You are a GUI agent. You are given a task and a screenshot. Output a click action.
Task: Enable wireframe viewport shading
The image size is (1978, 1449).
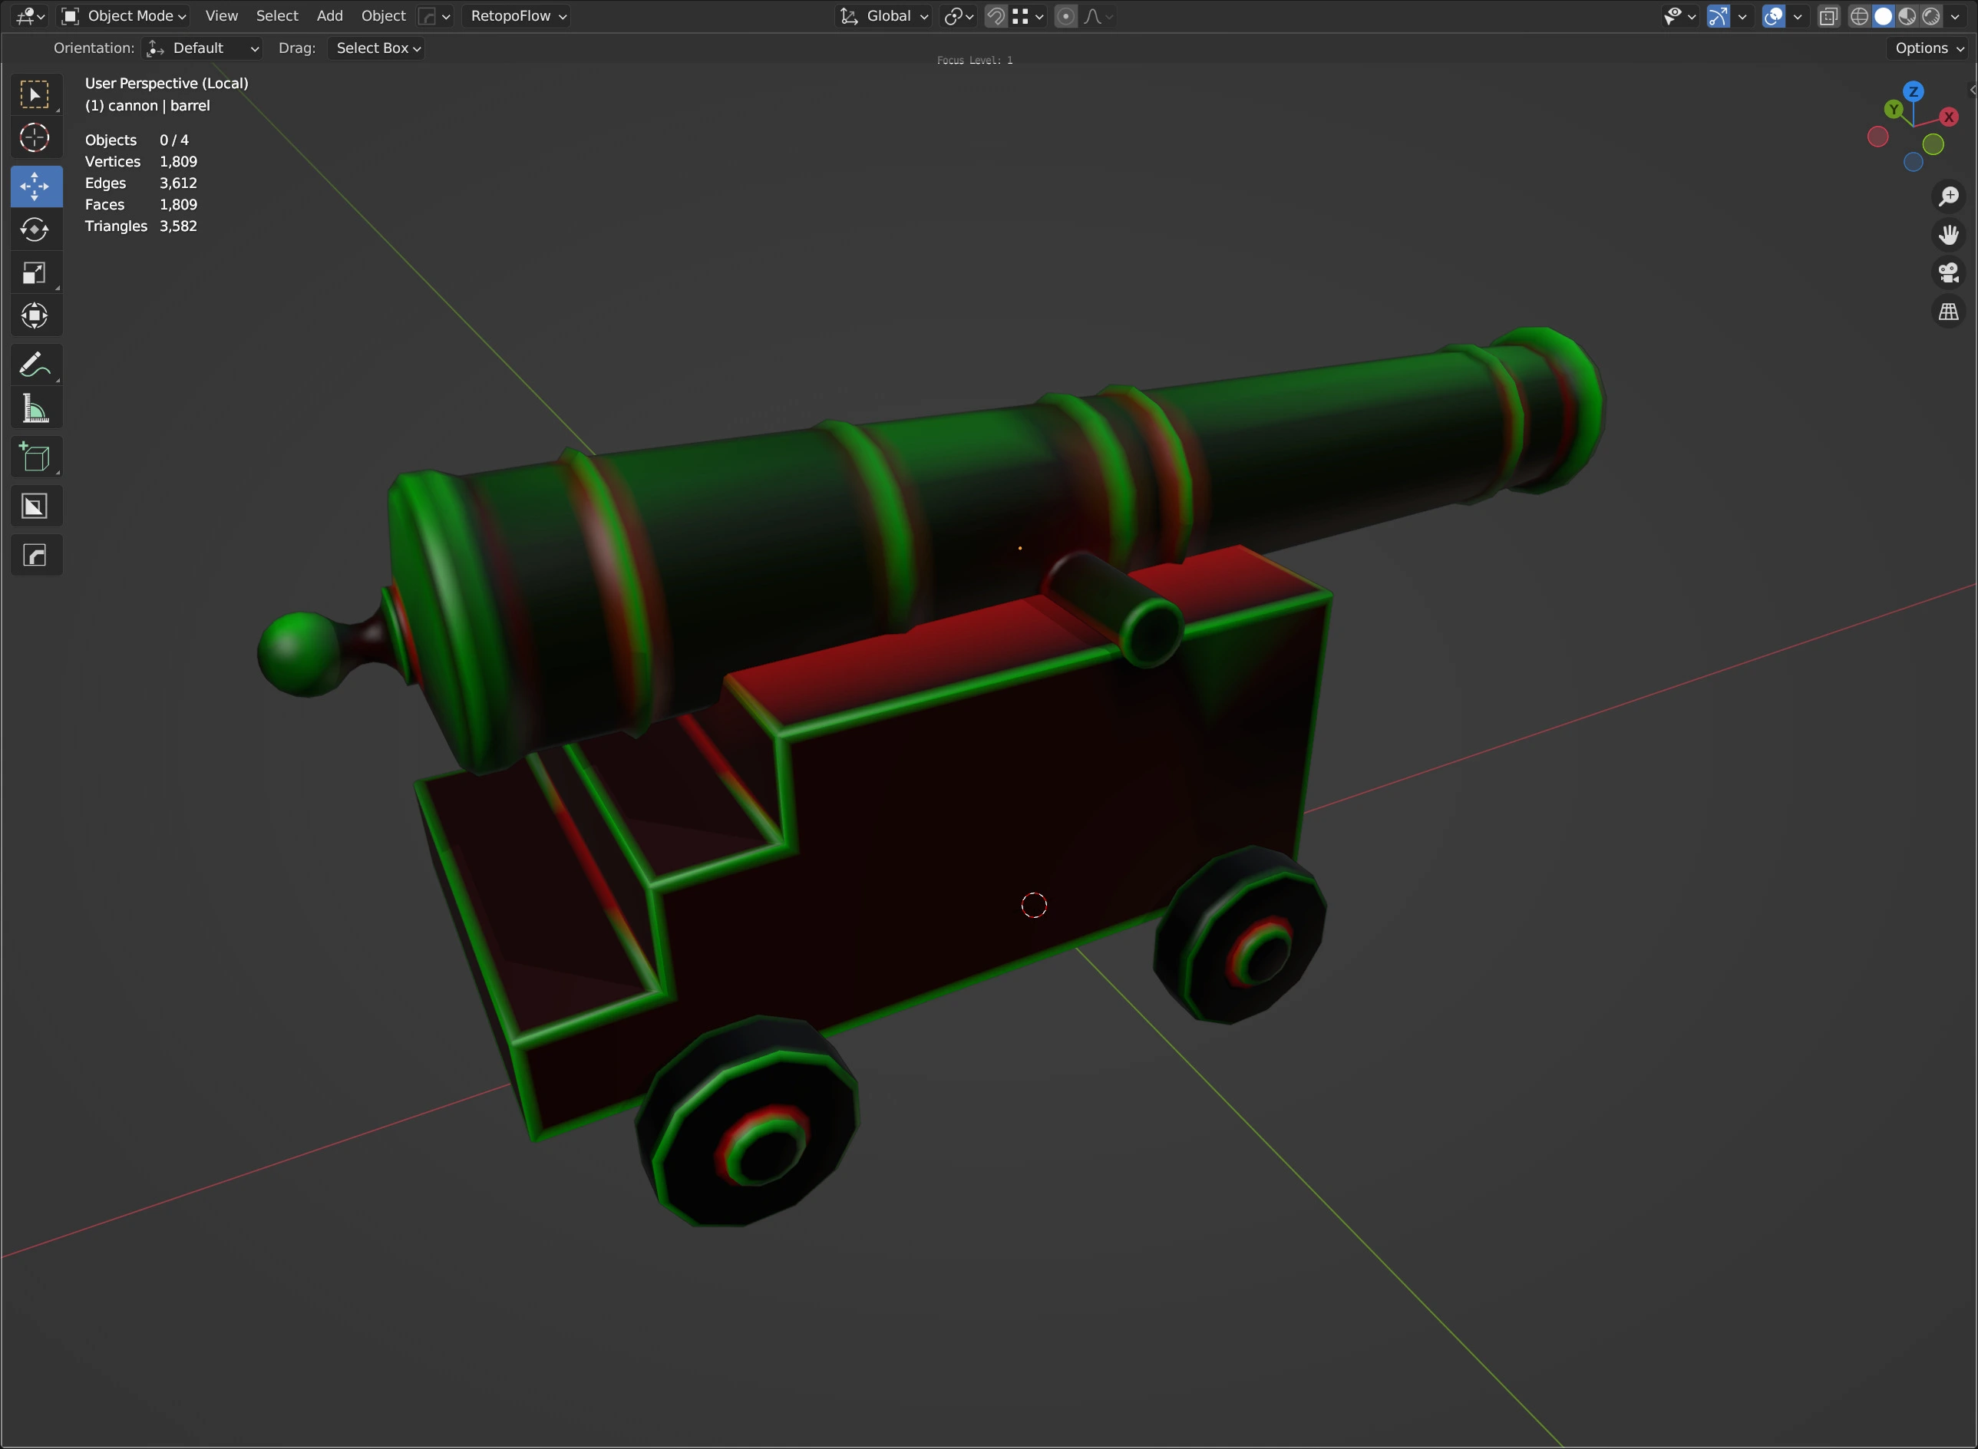click(1861, 16)
